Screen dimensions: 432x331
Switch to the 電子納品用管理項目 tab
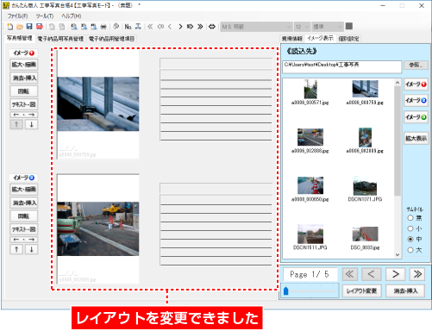111,39
